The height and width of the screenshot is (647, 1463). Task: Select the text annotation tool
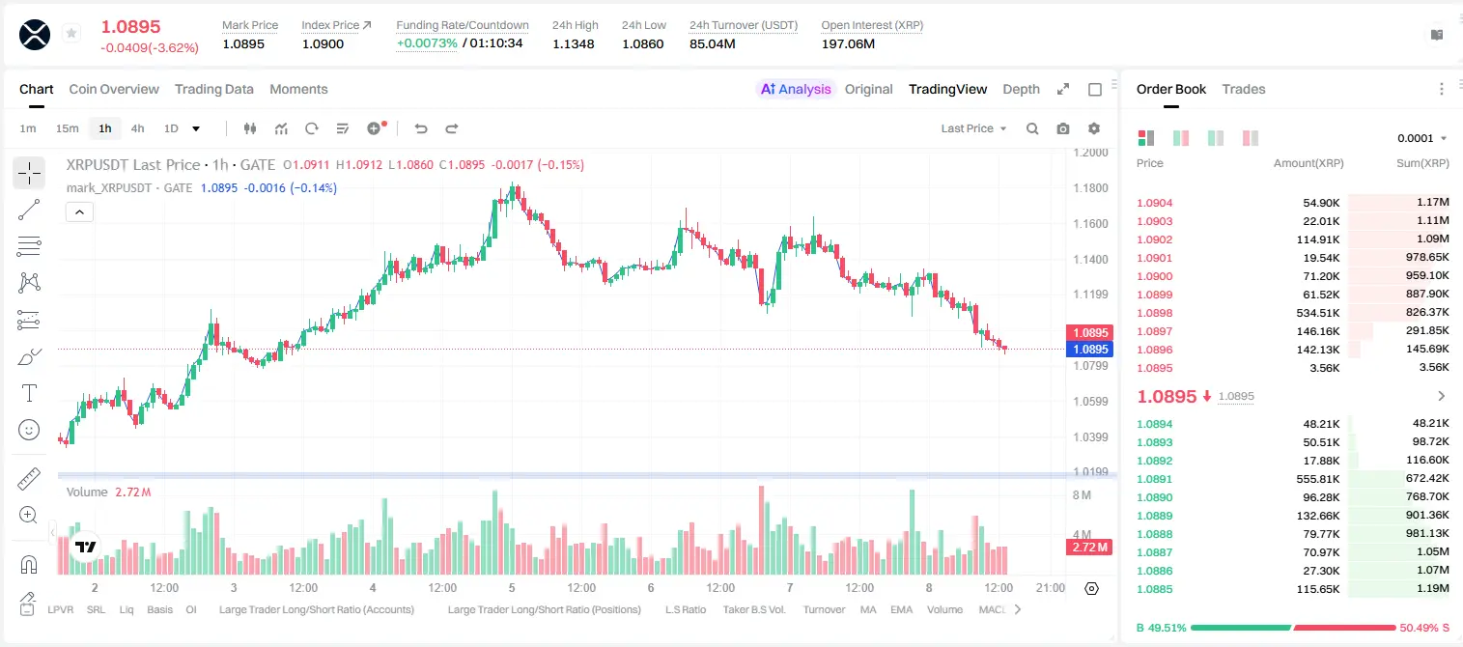coord(29,393)
